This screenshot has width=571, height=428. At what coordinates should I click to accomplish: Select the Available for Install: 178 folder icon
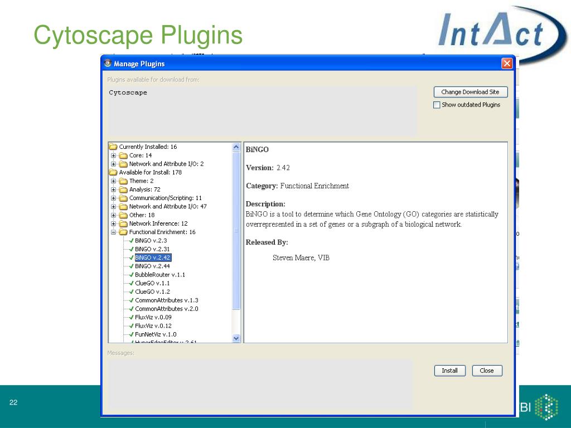[113, 172]
